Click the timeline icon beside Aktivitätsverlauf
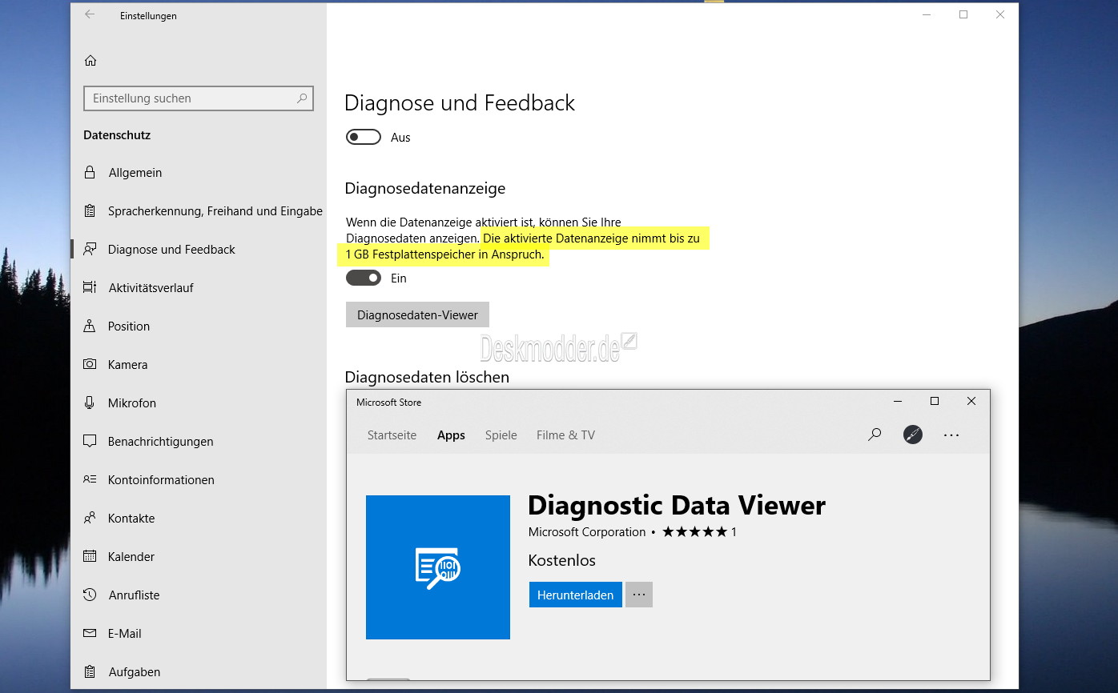 90,287
